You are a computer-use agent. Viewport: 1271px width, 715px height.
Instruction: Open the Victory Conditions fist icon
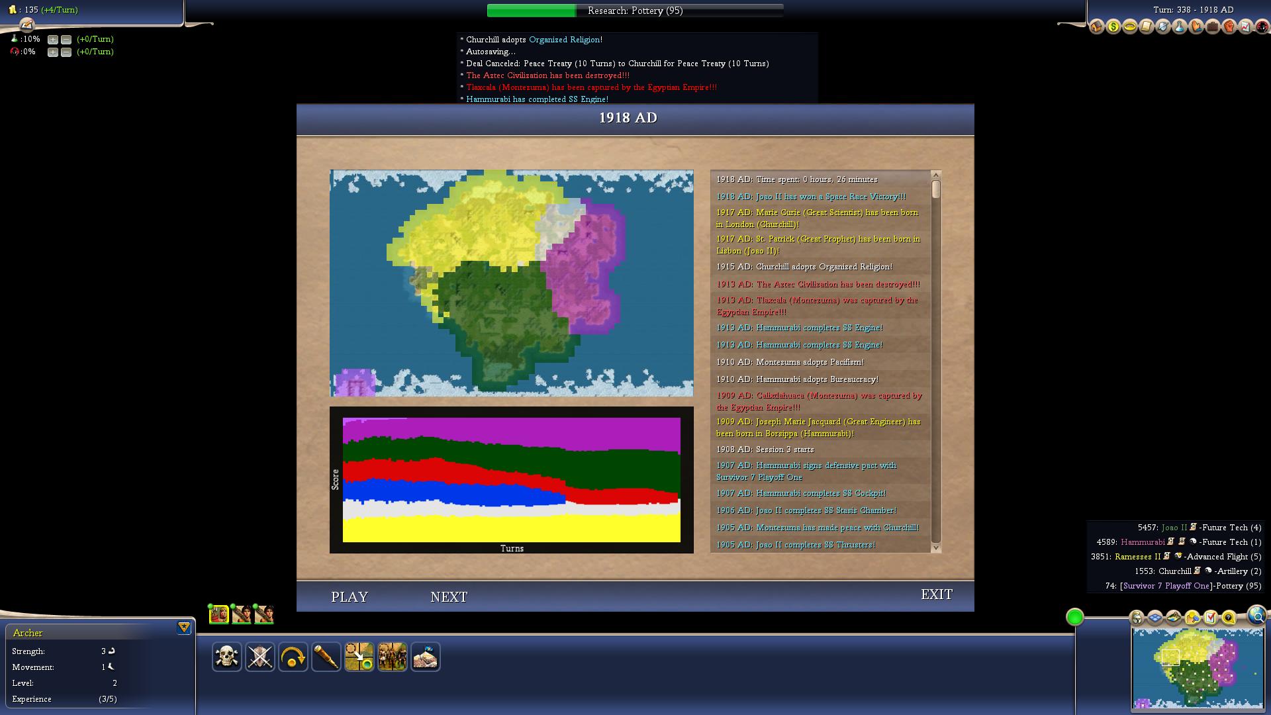point(1229,26)
